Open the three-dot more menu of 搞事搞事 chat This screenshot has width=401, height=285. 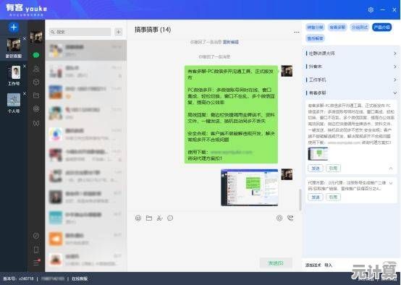pyautogui.click(x=296, y=33)
